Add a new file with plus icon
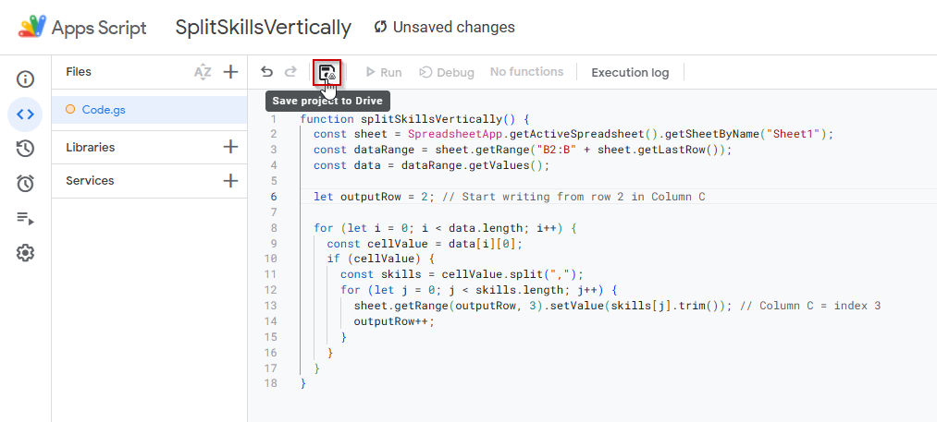This screenshot has height=422, width=937. (x=230, y=72)
